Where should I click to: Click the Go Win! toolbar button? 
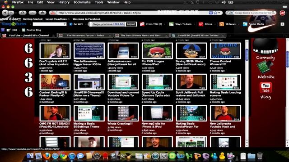click(76, 24)
